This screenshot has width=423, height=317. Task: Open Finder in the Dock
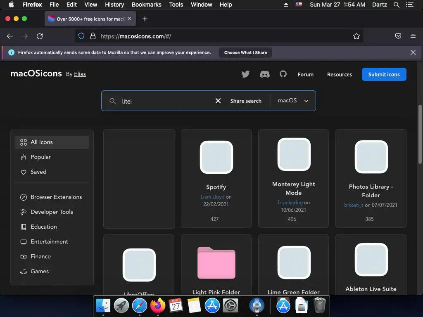103,306
